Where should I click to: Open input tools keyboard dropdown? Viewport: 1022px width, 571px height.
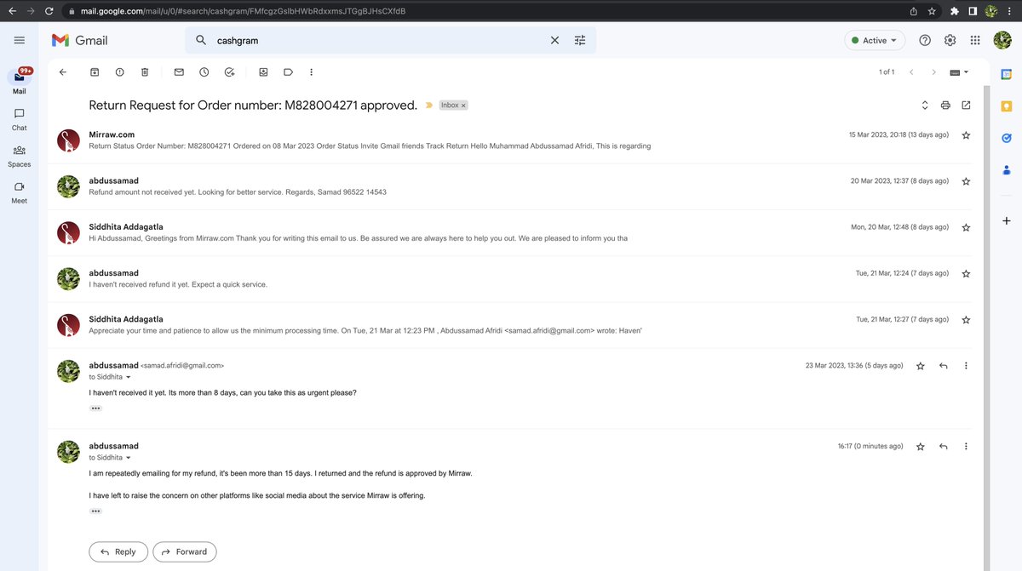pos(959,72)
